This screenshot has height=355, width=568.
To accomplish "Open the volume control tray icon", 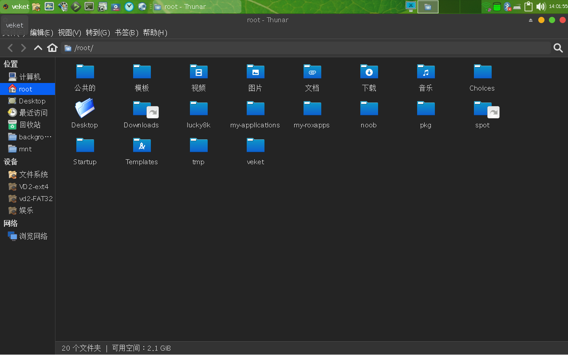I will point(540,7).
